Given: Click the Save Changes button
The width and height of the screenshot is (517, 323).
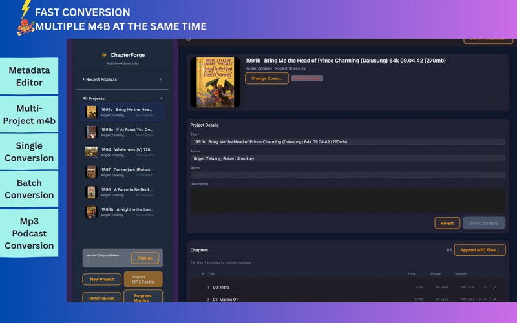Looking at the screenshot, I should (483, 223).
